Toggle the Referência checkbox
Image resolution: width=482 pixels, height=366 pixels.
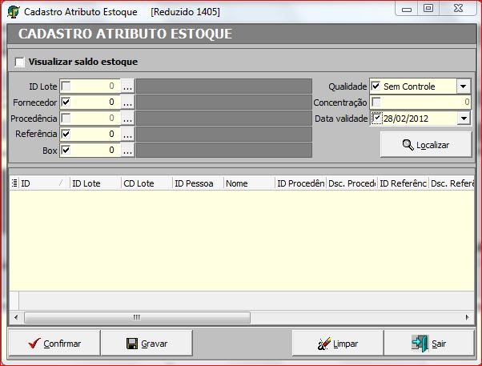66,134
